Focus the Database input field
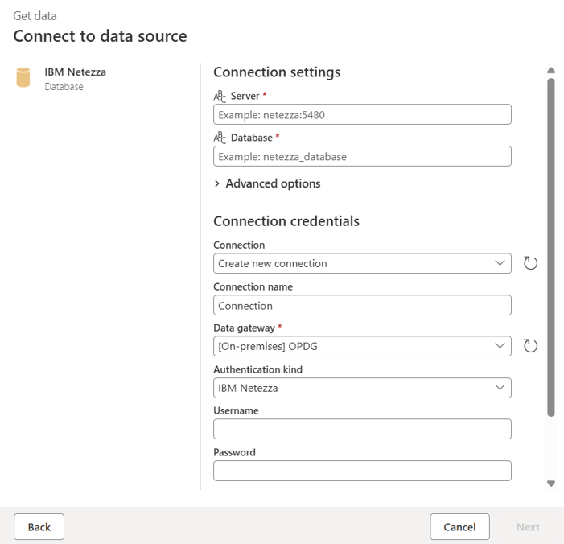564x544 pixels. pyautogui.click(x=362, y=156)
